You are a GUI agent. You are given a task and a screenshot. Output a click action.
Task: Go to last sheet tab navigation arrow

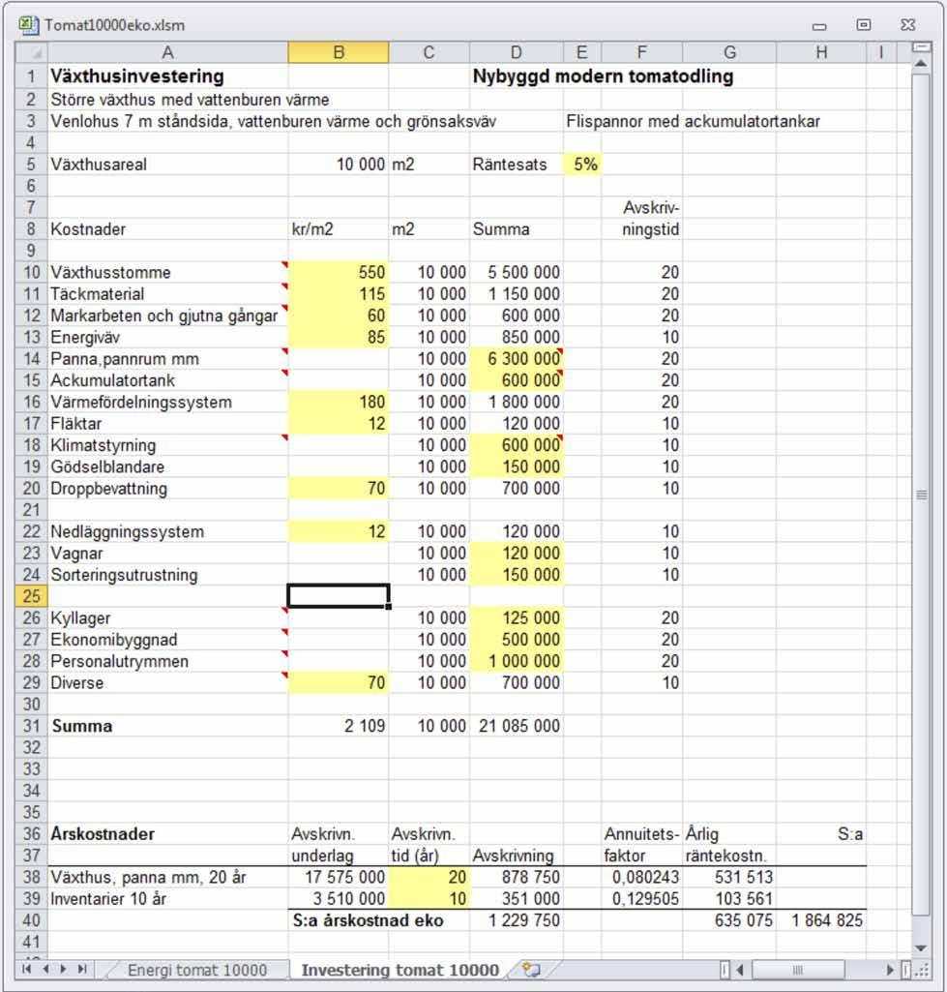(82, 969)
